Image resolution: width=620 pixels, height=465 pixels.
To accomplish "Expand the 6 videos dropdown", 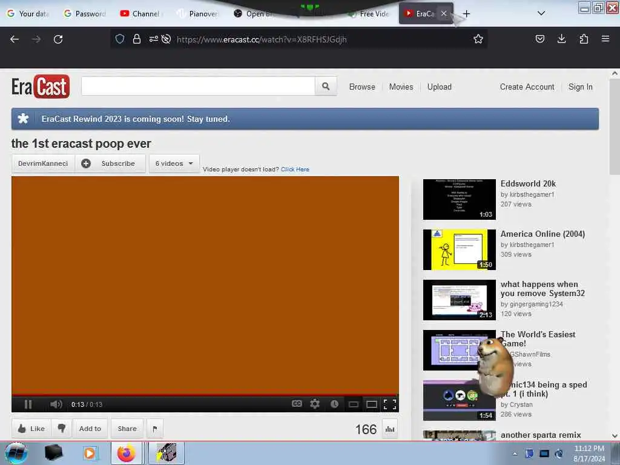I will coord(174,163).
